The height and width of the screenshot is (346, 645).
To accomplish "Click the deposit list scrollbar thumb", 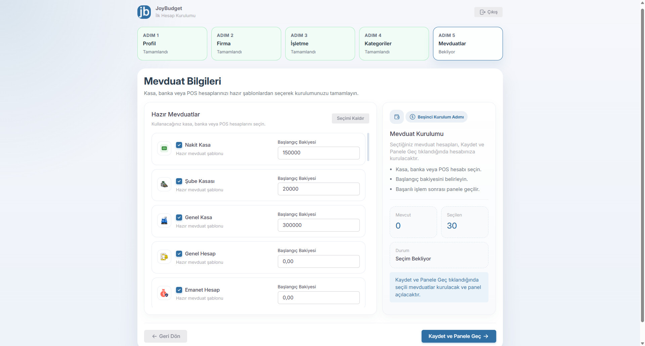I will pos(368,147).
